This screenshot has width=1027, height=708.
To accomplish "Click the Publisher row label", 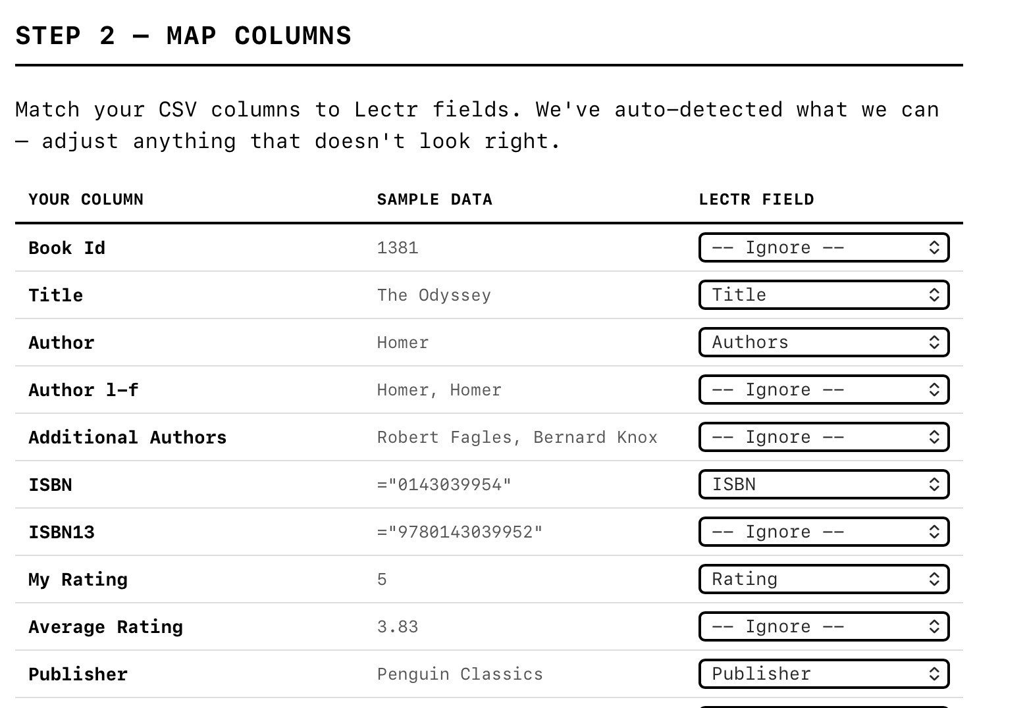I will [78, 674].
